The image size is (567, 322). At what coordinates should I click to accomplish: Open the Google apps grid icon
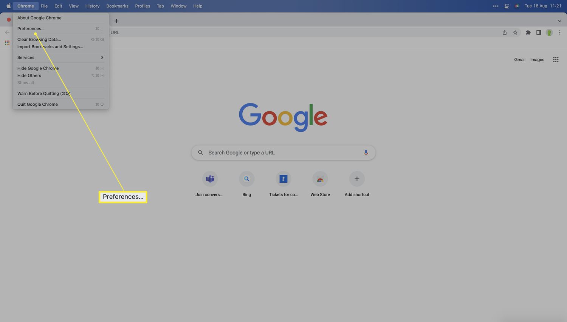pyautogui.click(x=556, y=60)
